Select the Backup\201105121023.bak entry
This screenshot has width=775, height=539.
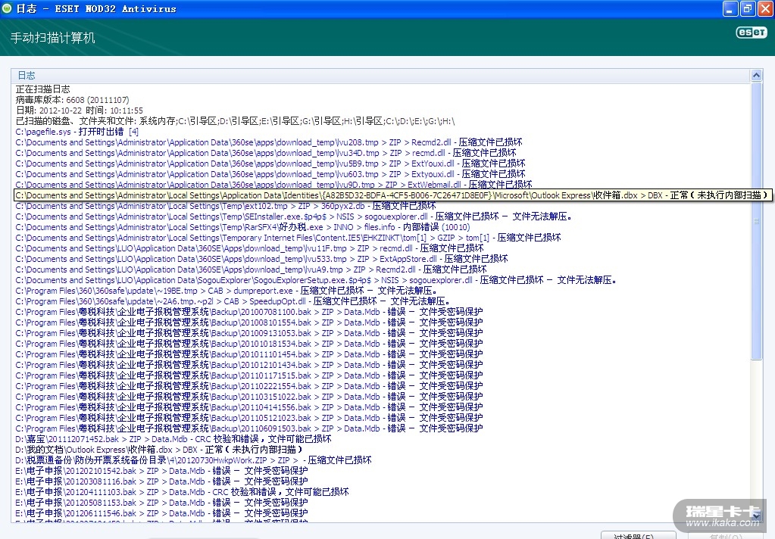[248, 419]
